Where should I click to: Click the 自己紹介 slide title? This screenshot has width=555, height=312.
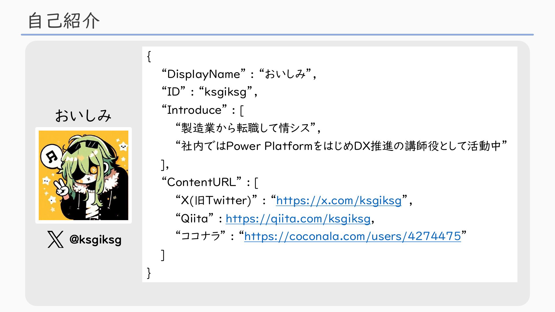[64, 21]
